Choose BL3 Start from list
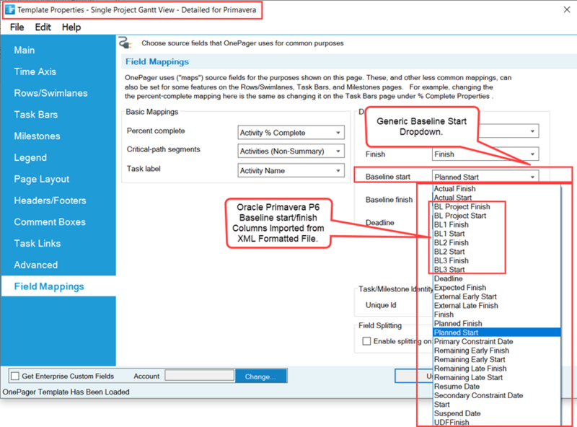 coord(497,270)
